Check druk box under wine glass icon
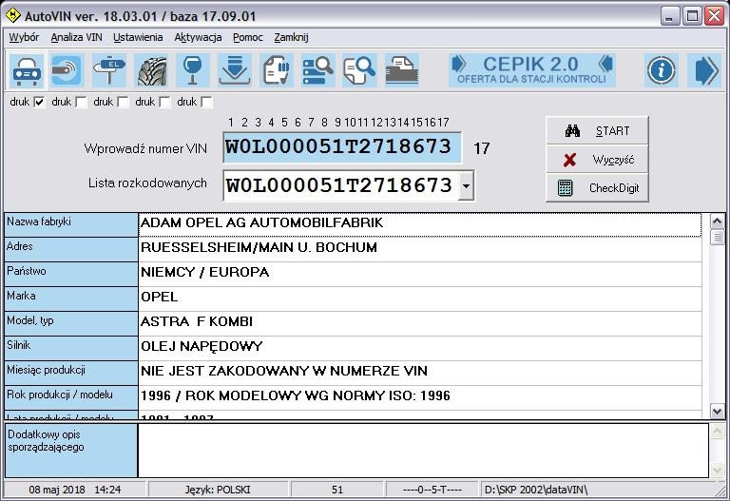730x501 pixels. pos(206,102)
